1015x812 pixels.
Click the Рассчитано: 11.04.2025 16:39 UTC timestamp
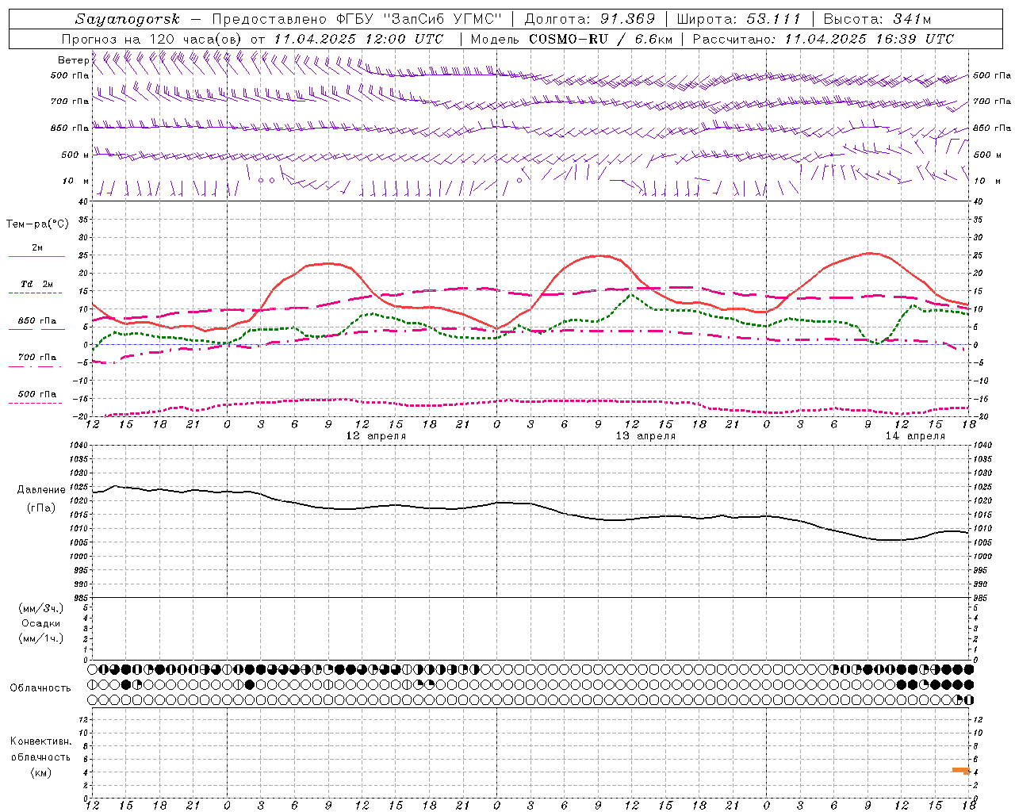[823, 39]
